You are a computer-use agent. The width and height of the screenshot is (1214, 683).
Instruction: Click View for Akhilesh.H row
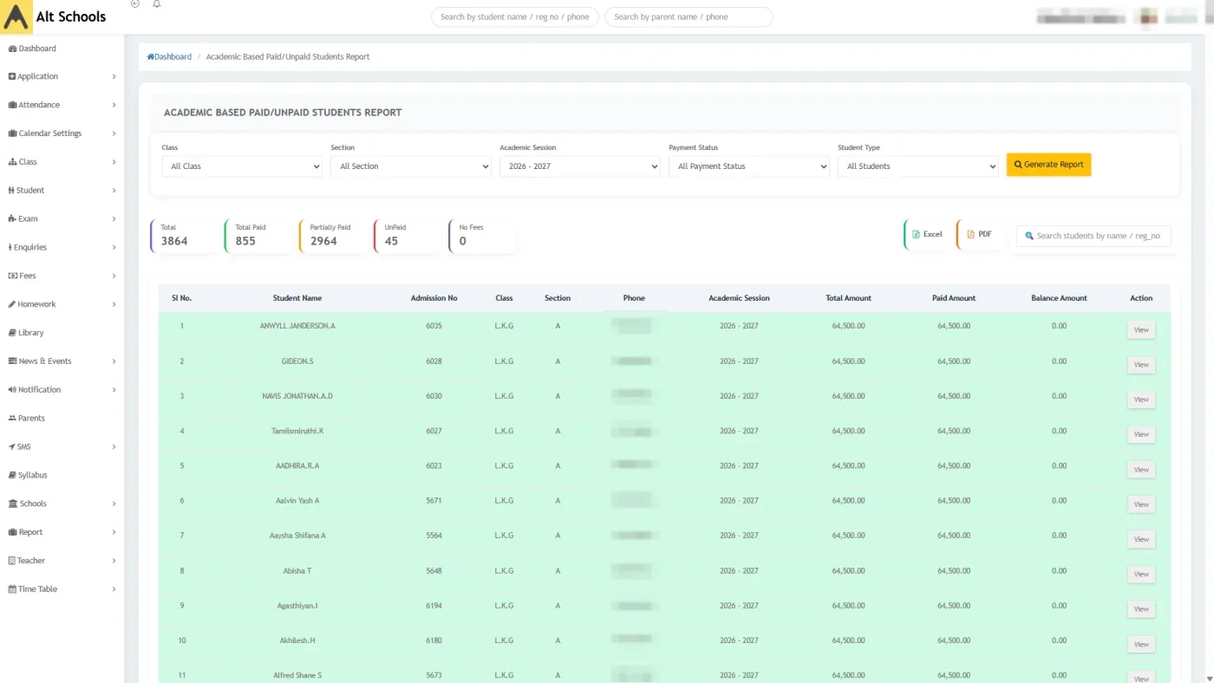1141,644
